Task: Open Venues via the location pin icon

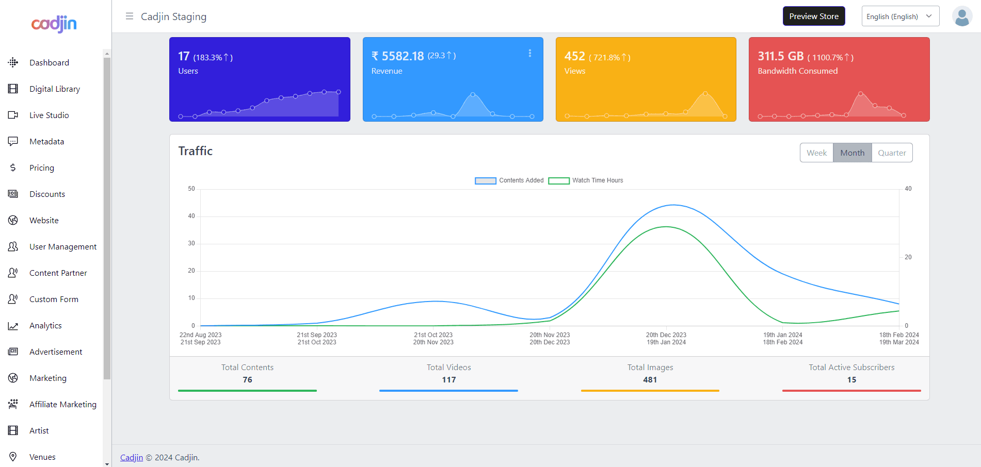Action: click(13, 457)
